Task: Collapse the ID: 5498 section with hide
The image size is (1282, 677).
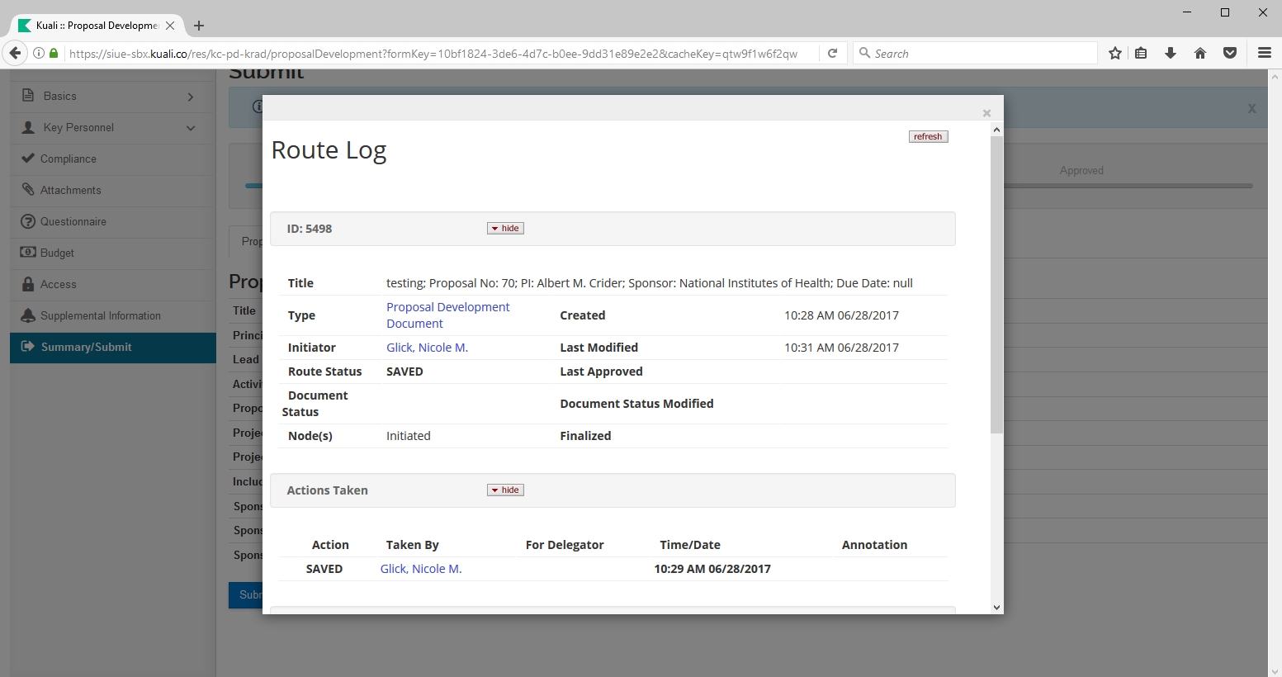Action: [x=505, y=229]
